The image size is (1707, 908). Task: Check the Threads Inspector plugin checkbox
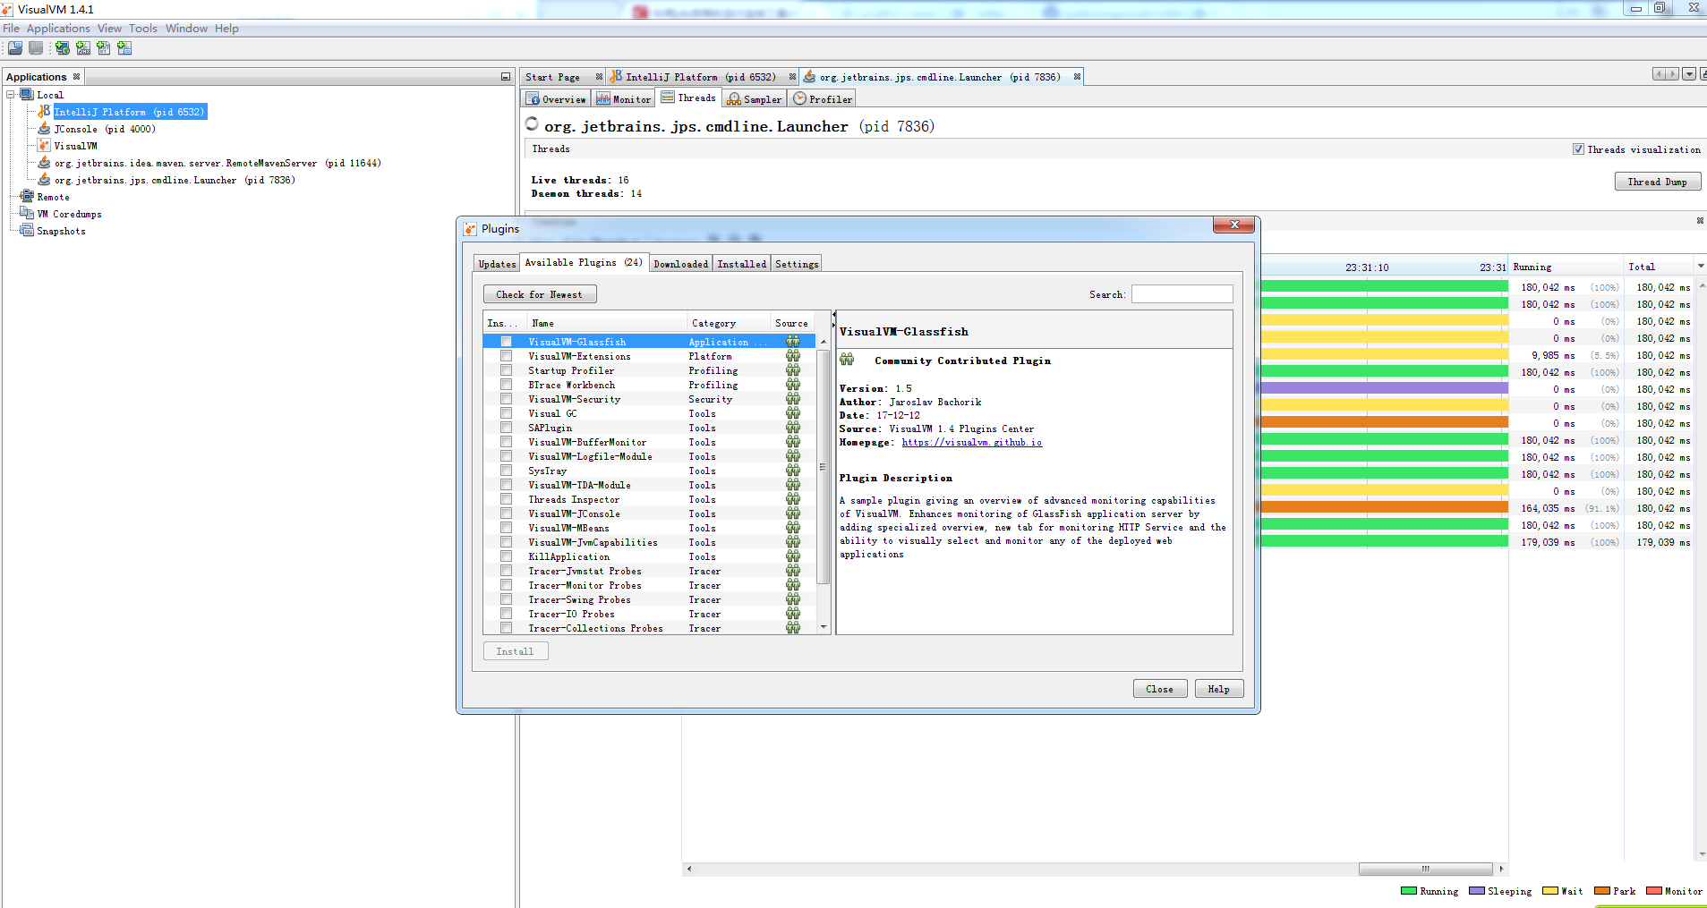coord(507,499)
